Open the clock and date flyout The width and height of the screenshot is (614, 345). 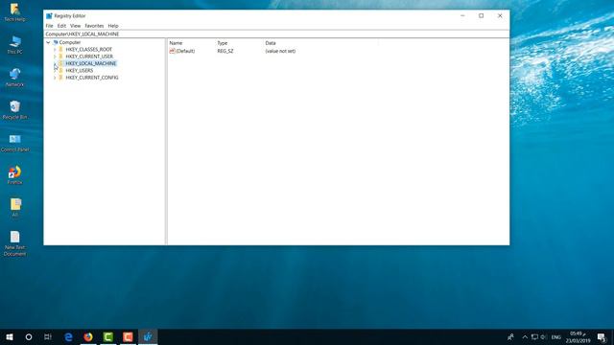click(x=578, y=337)
